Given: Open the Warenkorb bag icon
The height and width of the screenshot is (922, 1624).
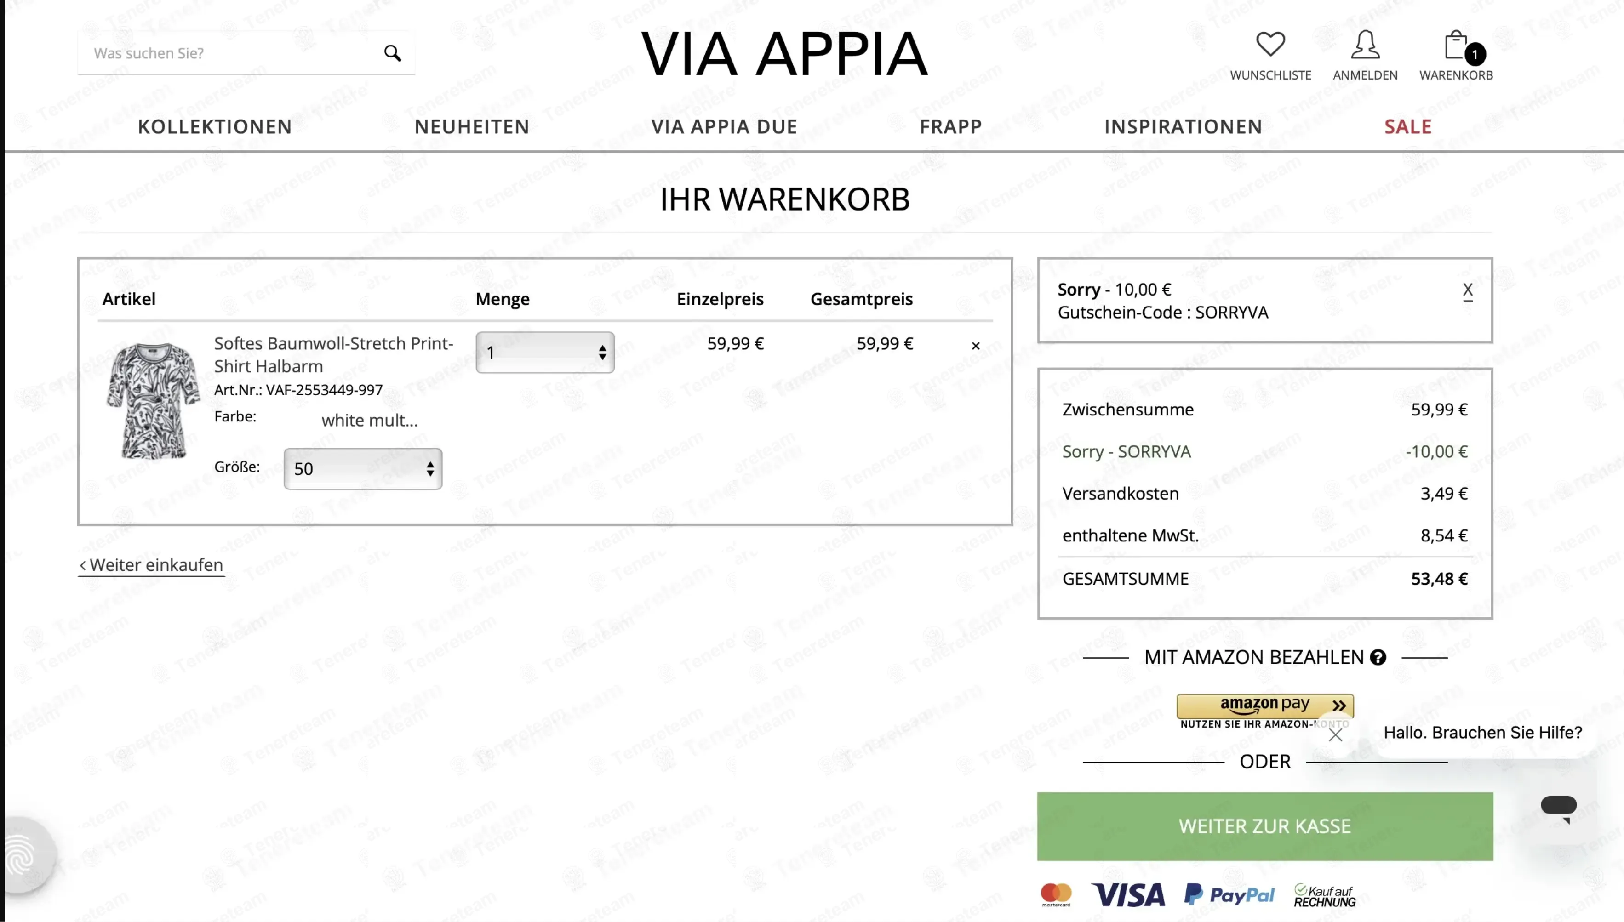Looking at the screenshot, I should (x=1456, y=44).
